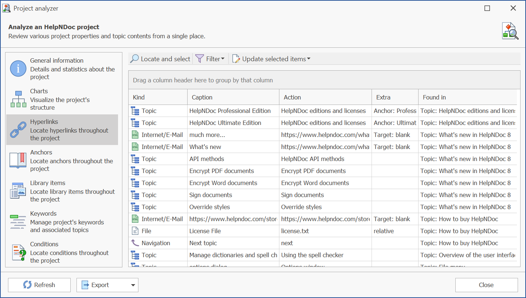
Task: Select the much more... caption cell
Action: (233, 135)
